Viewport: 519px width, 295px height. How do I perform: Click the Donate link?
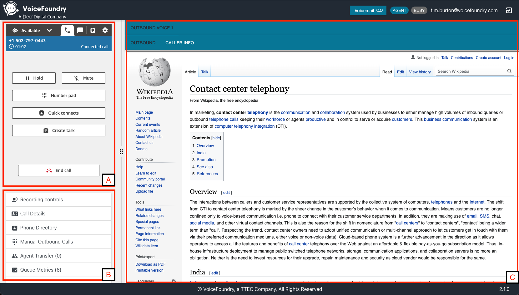(x=141, y=149)
